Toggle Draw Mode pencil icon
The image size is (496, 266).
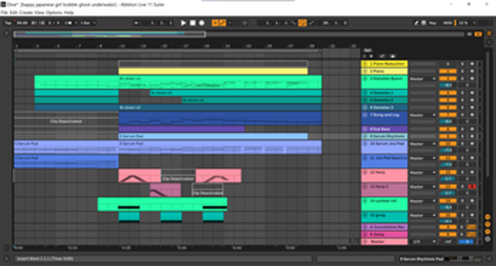tap(417, 23)
